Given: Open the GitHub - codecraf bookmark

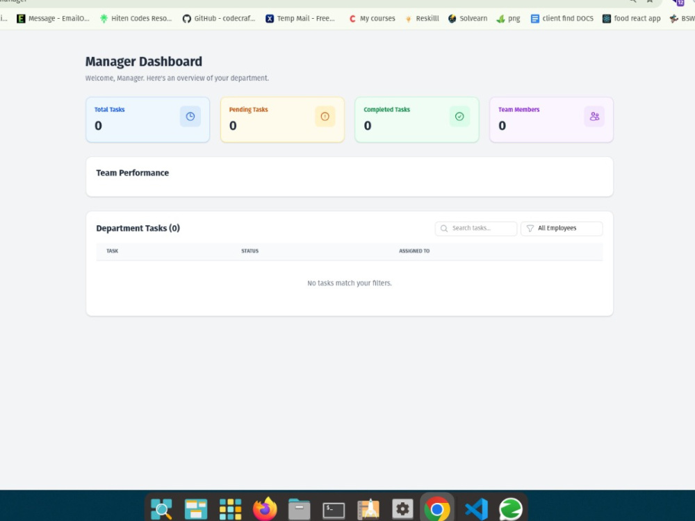Looking at the screenshot, I should [x=219, y=19].
